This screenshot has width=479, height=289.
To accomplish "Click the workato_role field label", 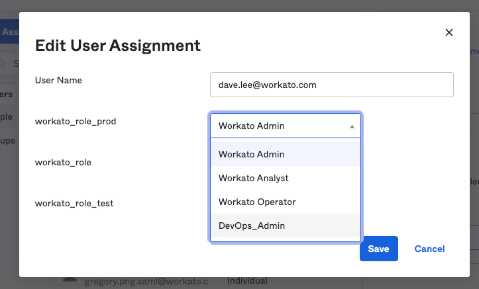I will pos(63,162).
